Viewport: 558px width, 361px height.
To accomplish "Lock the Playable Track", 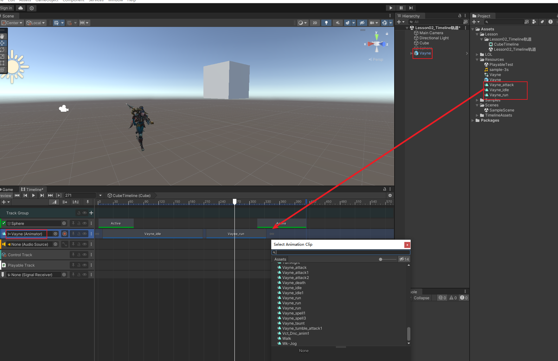I will point(79,265).
